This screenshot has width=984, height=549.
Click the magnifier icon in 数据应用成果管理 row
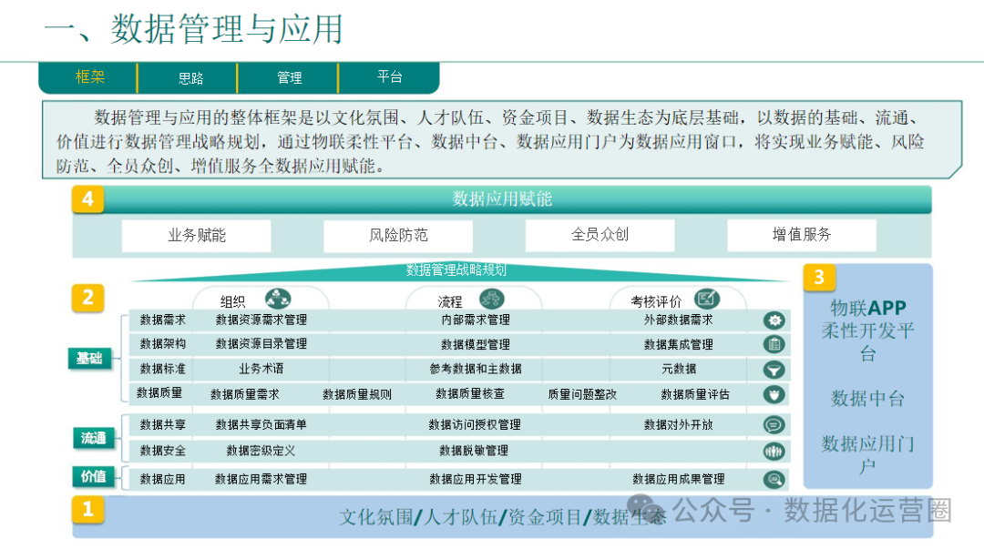[x=774, y=480]
